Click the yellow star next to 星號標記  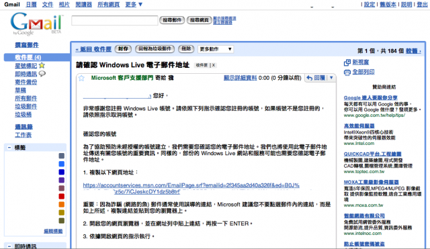point(42,66)
